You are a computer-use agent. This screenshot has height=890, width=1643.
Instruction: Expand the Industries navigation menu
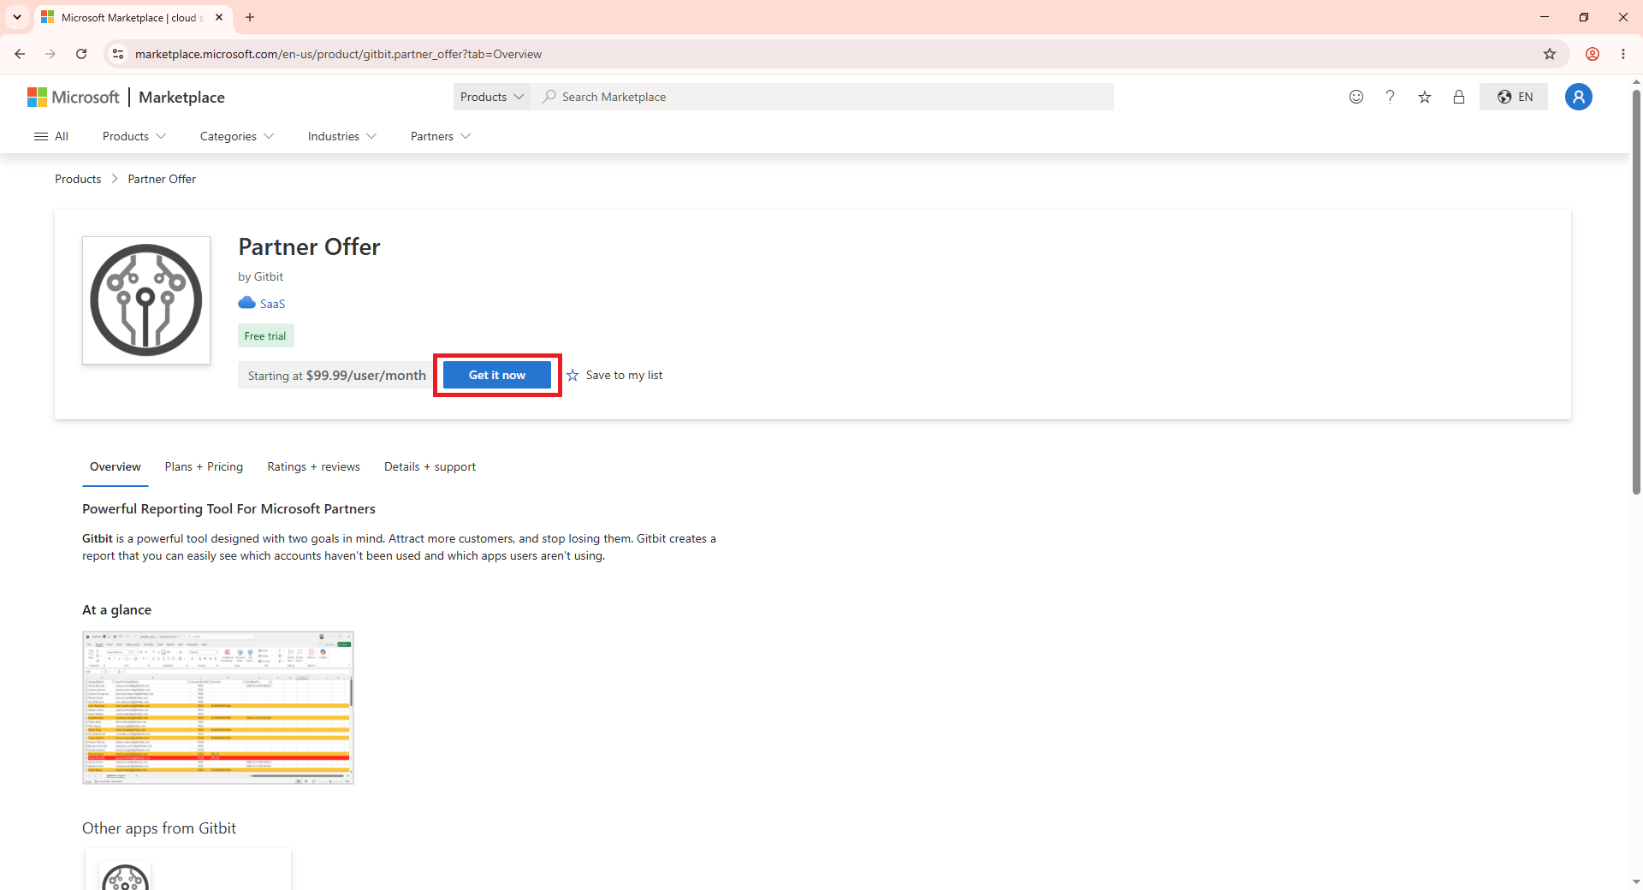click(x=342, y=136)
